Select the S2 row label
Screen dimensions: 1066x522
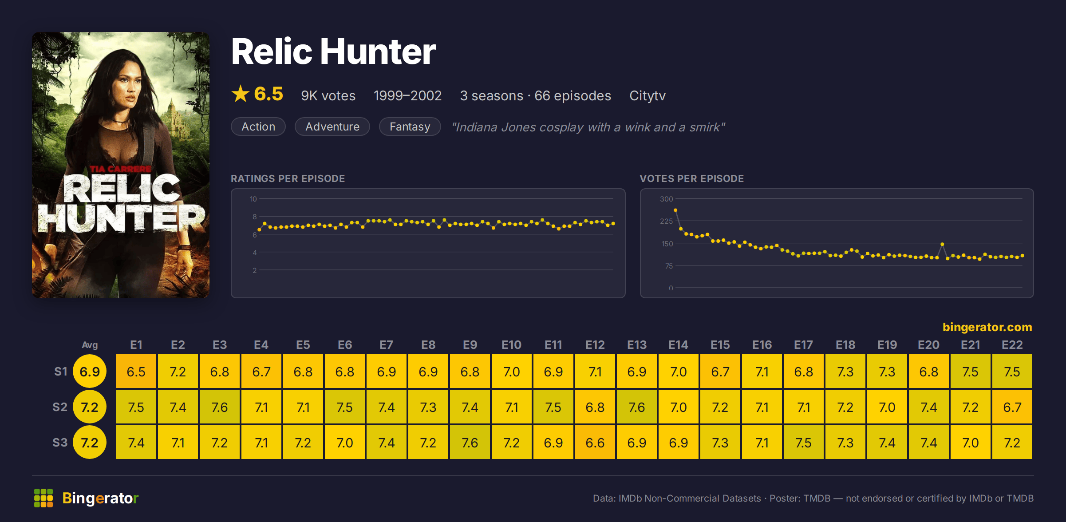(x=60, y=407)
